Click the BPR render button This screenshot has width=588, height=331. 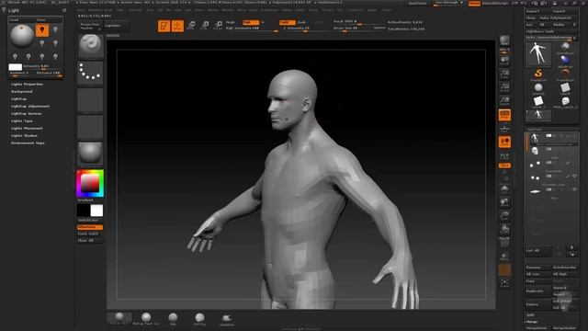504,40
